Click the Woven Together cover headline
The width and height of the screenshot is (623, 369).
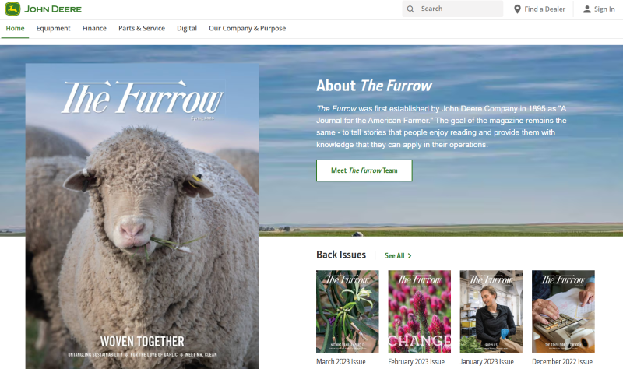143,341
